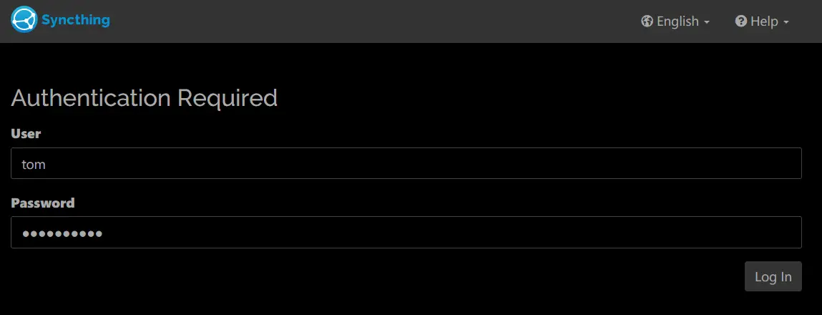Image resolution: width=822 pixels, height=315 pixels.
Task: Click the caret arrow next to Help
Action: (x=786, y=23)
